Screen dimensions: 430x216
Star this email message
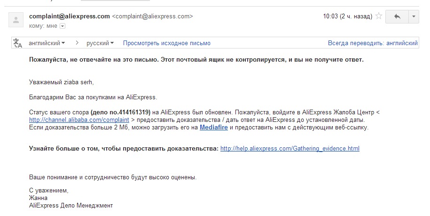point(379,16)
